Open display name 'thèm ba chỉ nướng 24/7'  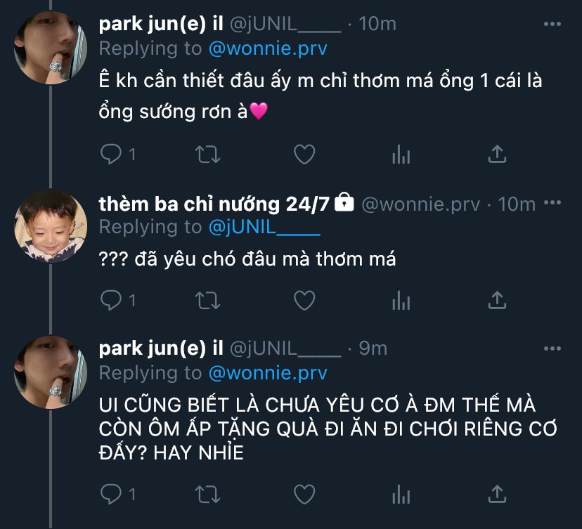[214, 204]
